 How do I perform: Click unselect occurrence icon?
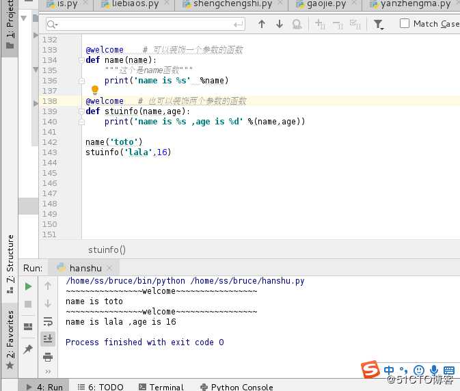338,25
